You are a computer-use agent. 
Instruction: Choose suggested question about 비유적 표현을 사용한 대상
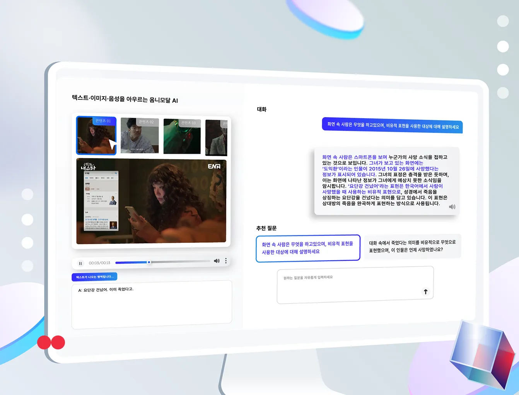pos(308,248)
